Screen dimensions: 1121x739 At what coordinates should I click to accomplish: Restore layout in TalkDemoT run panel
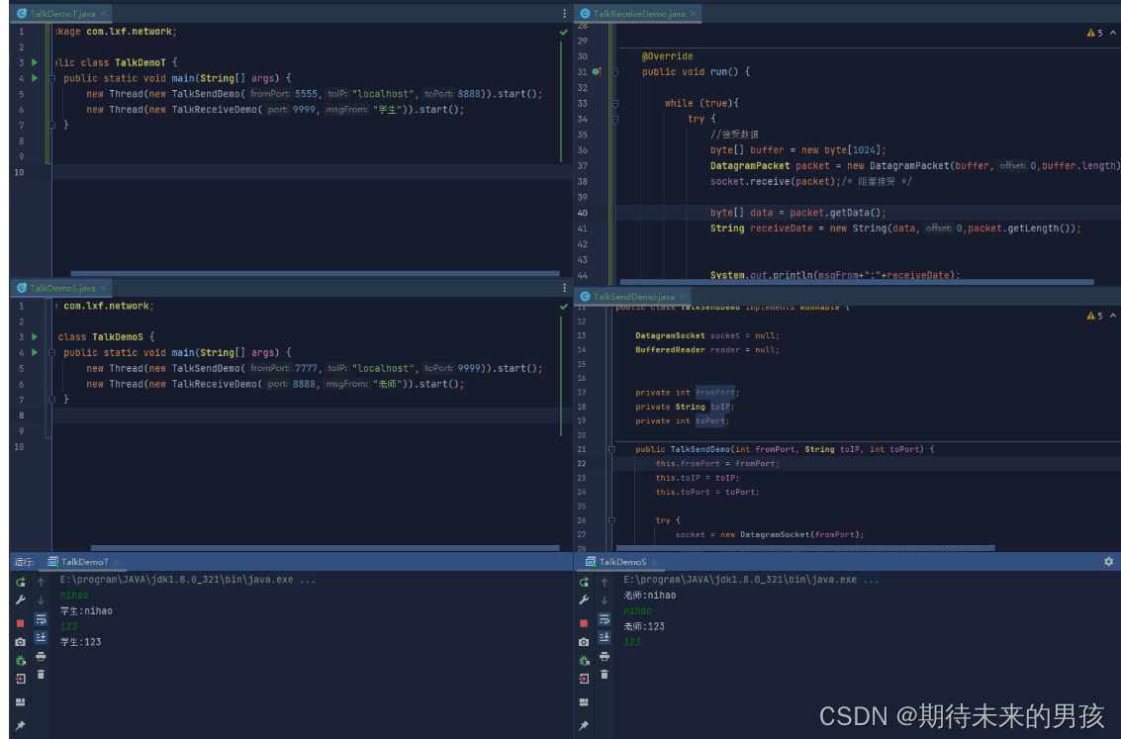[20, 701]
